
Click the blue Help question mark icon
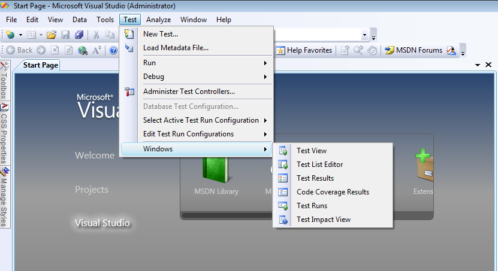click(x=113, y=50)
